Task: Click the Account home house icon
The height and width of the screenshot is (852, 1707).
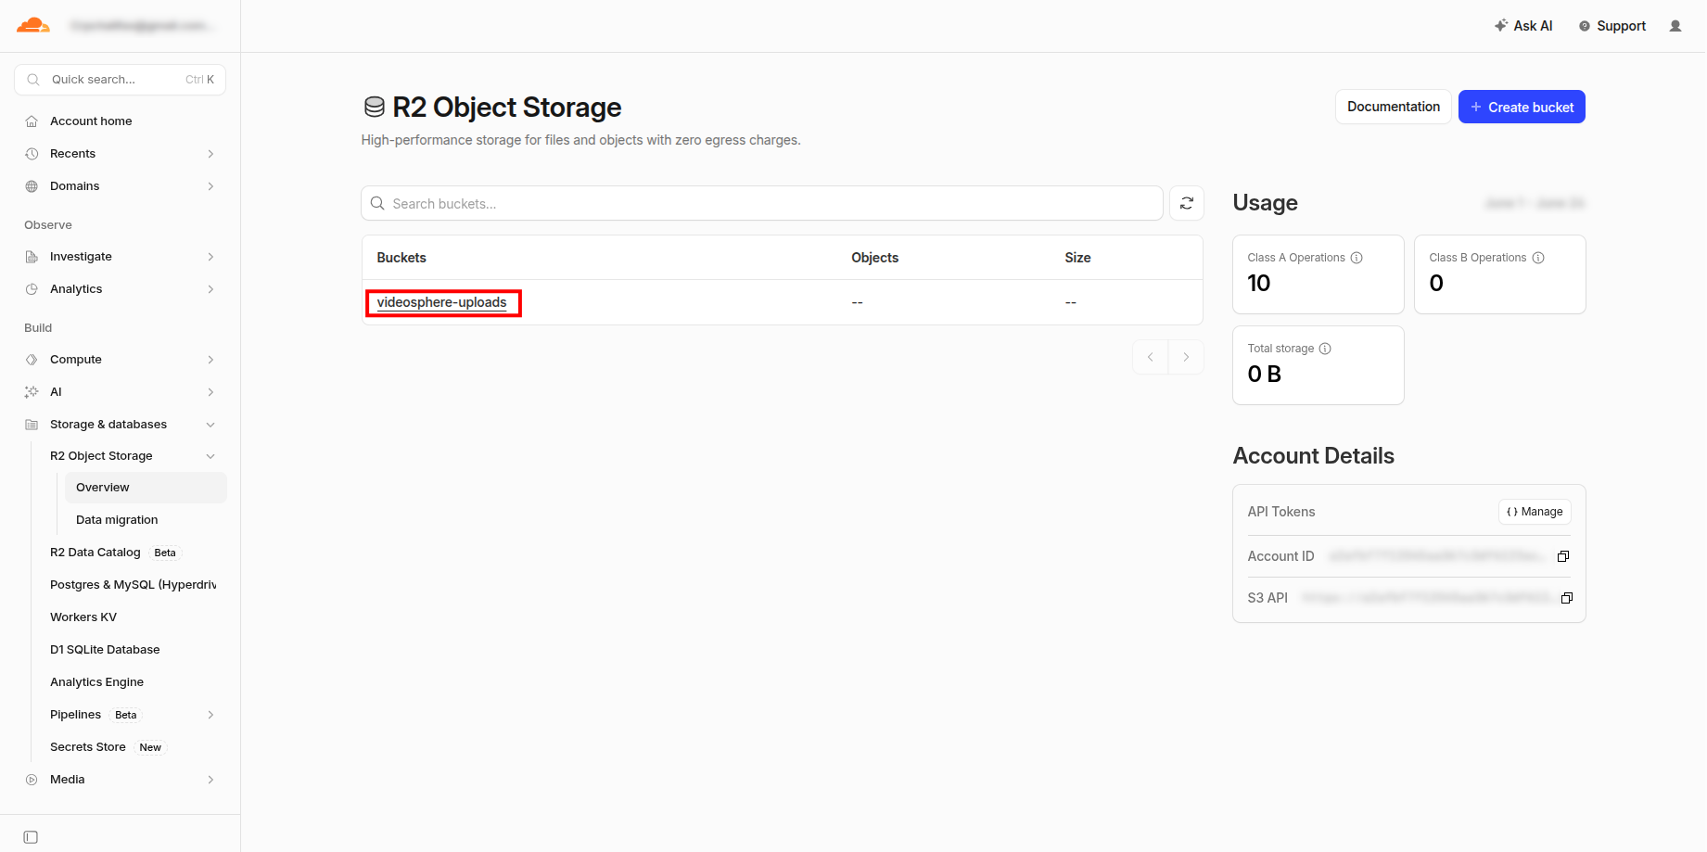Action: pyautogui.click(x=32, y=121)
